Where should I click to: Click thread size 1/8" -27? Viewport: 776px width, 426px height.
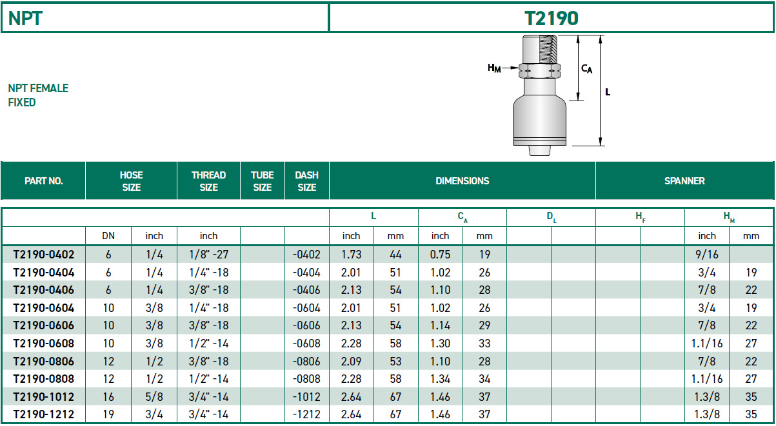(209, 255)
